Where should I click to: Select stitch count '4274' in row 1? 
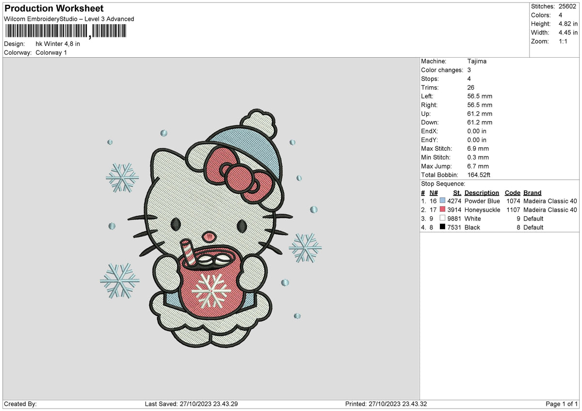click(454, 201)
